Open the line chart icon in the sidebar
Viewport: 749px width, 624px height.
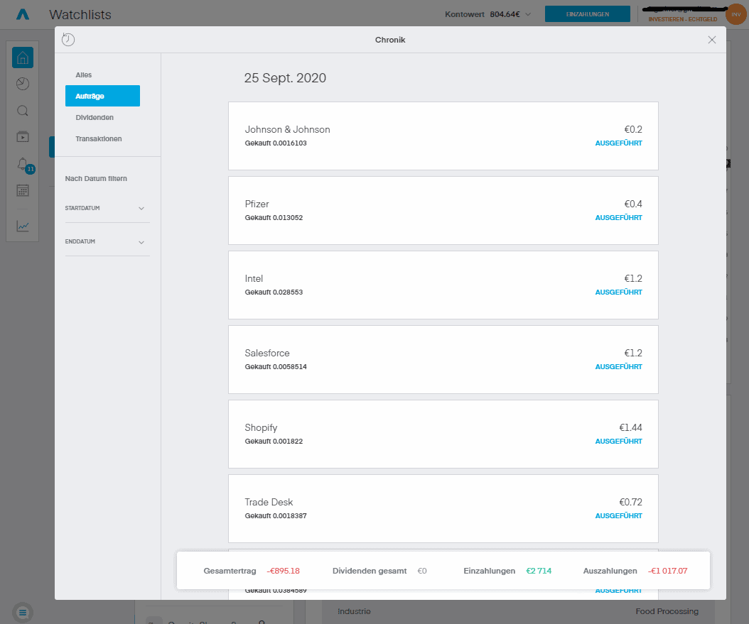(23, 226)
